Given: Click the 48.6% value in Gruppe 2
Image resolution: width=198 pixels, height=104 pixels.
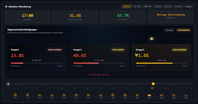Looking at the screenshot, I should (80, 55).
